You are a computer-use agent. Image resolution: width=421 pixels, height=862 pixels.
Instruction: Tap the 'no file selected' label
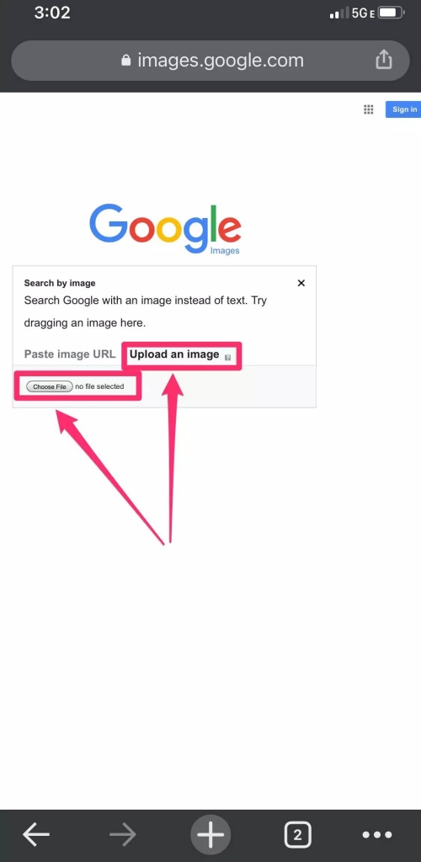[99, 386]
